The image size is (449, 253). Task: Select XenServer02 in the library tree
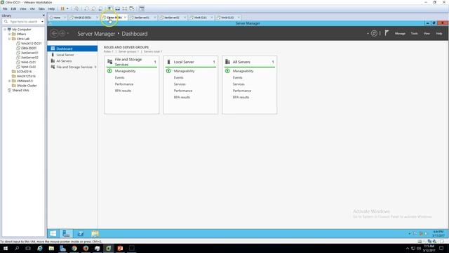pyautogui.click(x=29, y=58)
